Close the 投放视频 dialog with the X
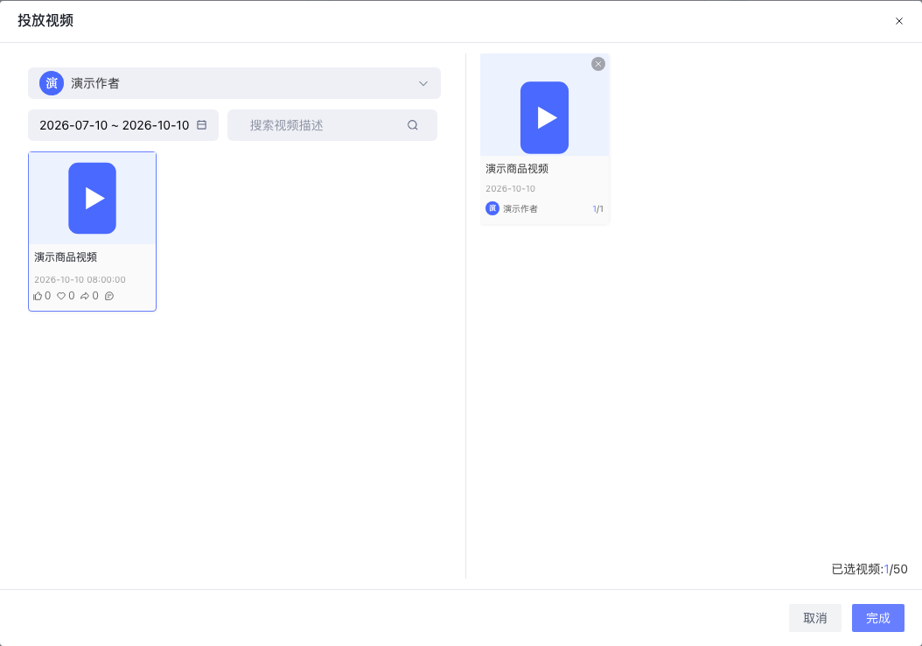The width and height of the screenshot is (922, 646). click(x=898, y=21)
